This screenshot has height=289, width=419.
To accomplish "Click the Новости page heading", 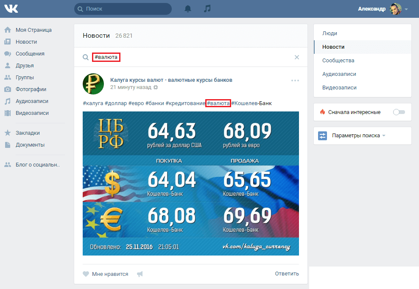I will click(96, 36).
